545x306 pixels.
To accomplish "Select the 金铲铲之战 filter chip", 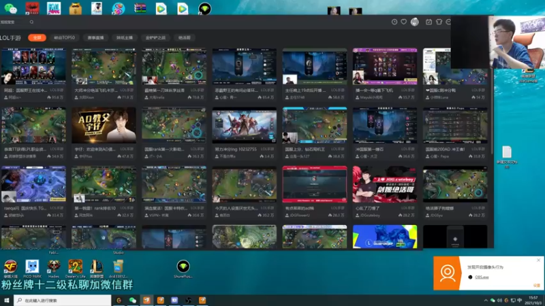I will click(155, 37).
